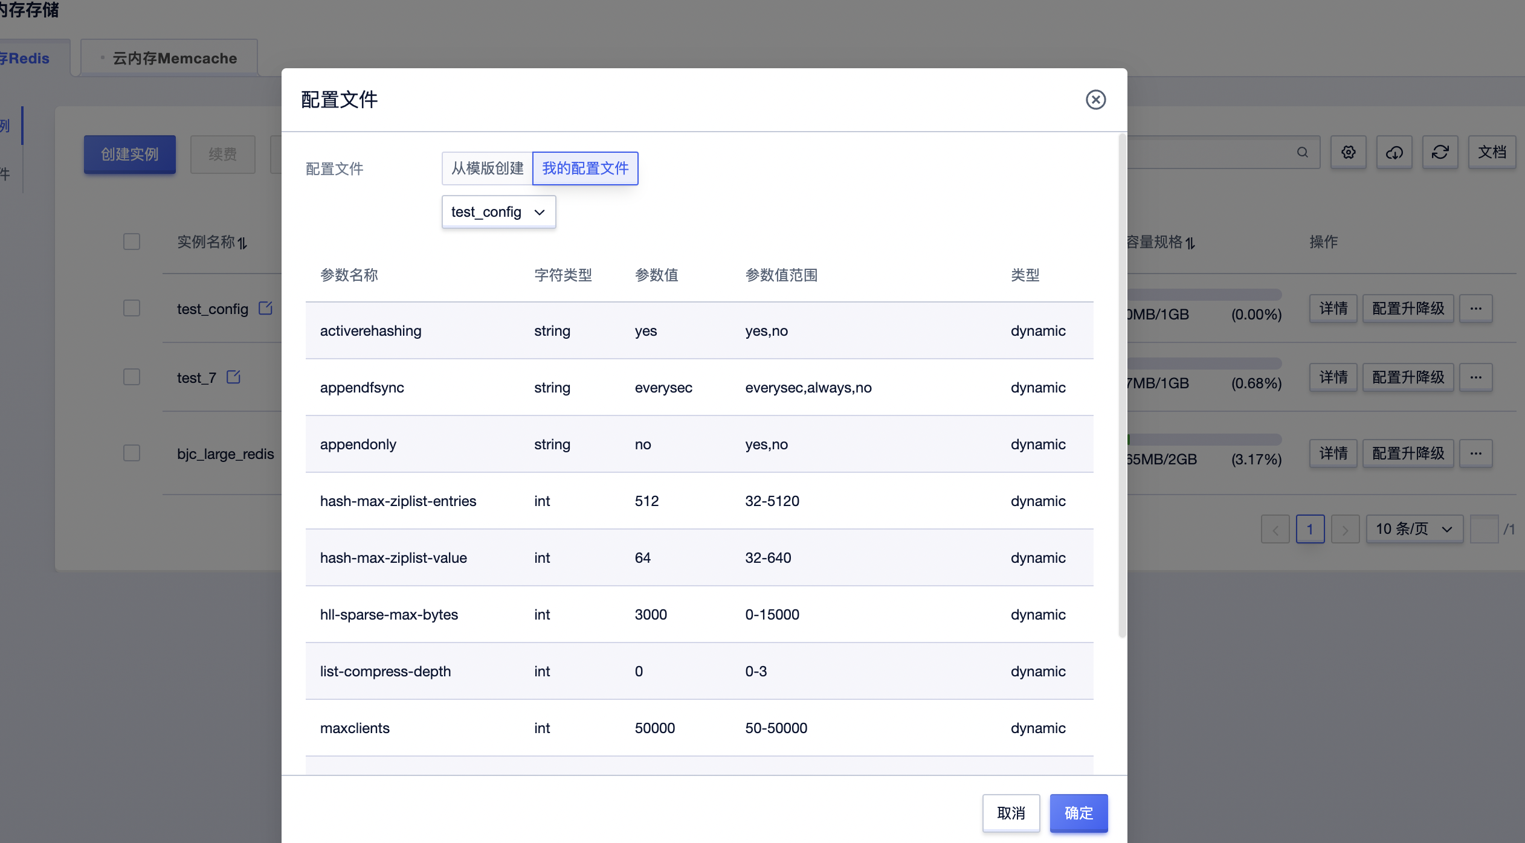Toggle the select-all header checkbox
1525x843 pixels.
coord(131,242)
